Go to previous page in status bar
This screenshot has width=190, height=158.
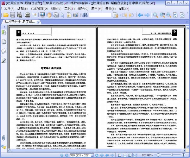[x=67, y=155]
